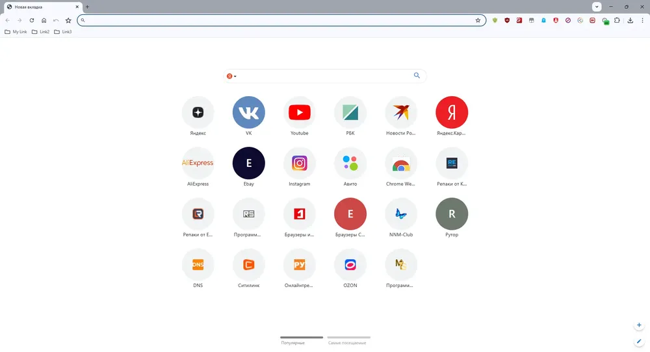Switch to the Самые посещаемые tab
This screenshot has height=352, width=650.
348,340
